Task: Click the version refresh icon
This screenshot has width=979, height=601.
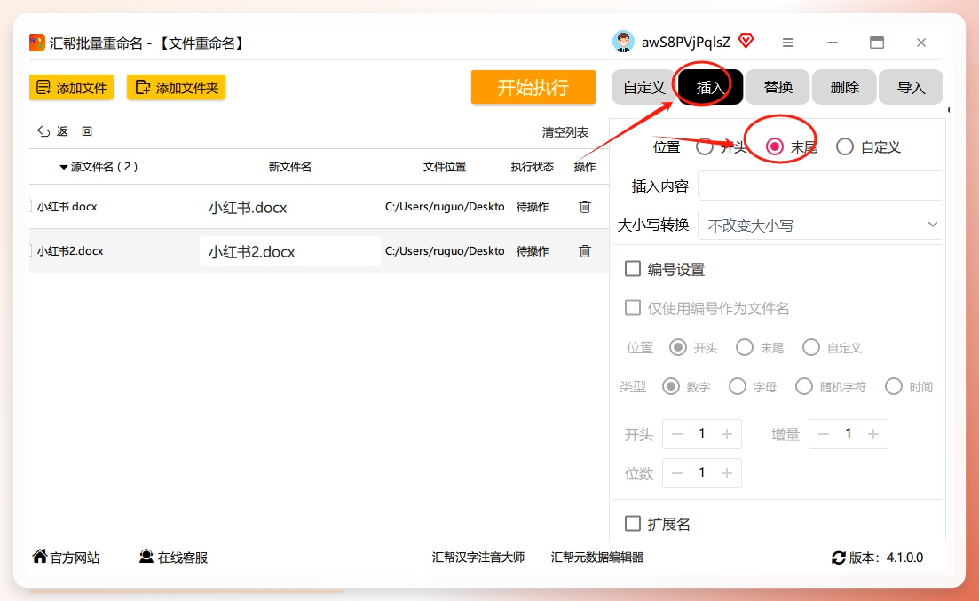Action: 839,558
